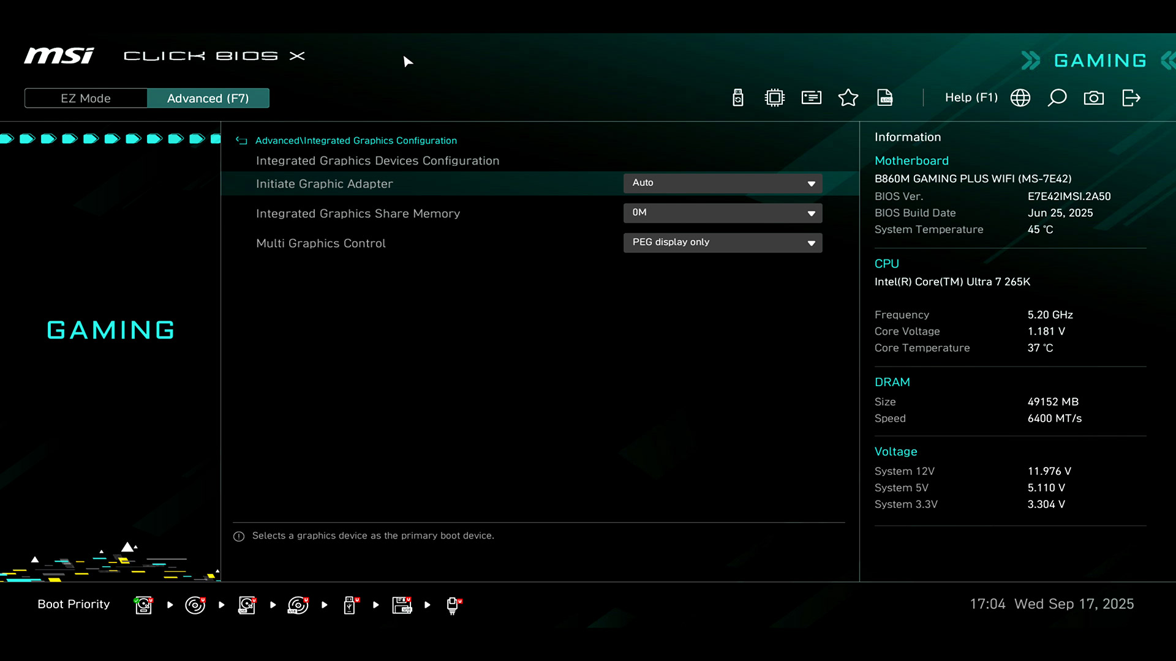Open Integrated Graphics Share Memory dropdown
This screenshot has width=1176, height=661.
point(723,212)
